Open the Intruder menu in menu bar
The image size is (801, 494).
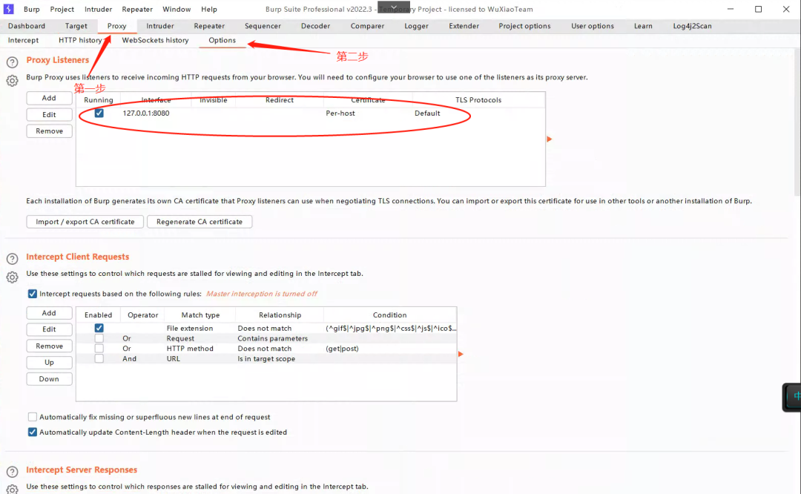tap(98, 9)
